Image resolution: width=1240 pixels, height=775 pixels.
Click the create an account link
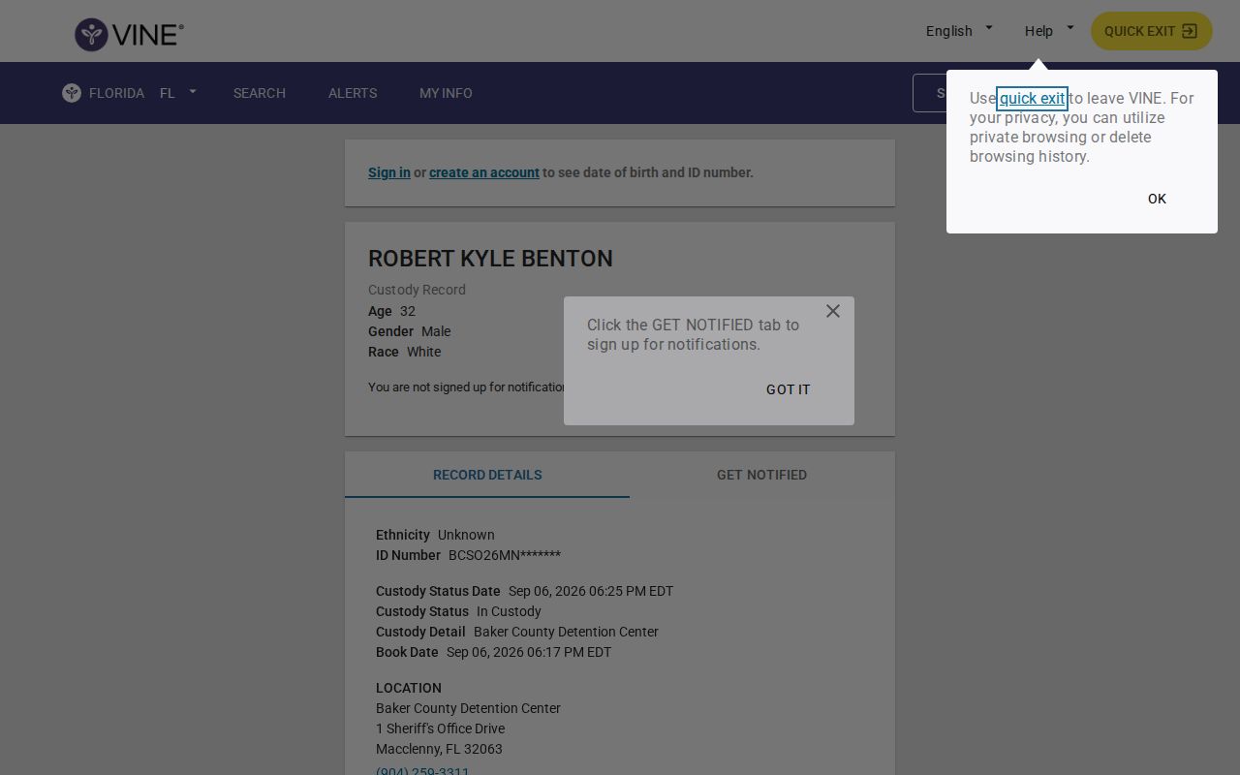[x=484, y=172]
